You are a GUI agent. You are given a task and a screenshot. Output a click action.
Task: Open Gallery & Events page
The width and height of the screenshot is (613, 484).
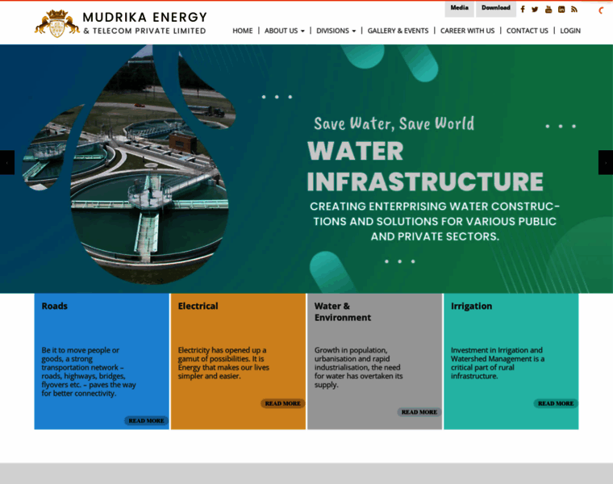click(398, 31)
